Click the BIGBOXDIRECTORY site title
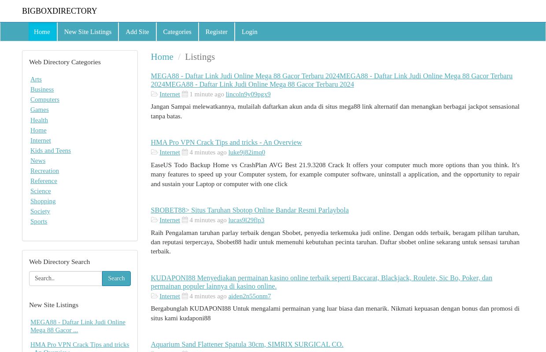Viewport: 546px width, 352px height. pyautogui.click(x=59, y=11)
